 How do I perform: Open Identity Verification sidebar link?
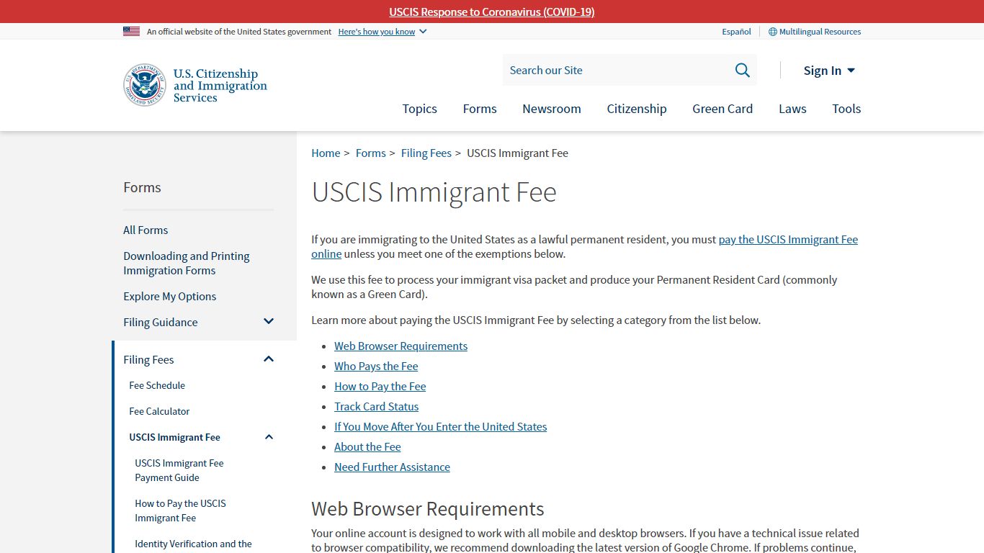click(x=193, y=544)
